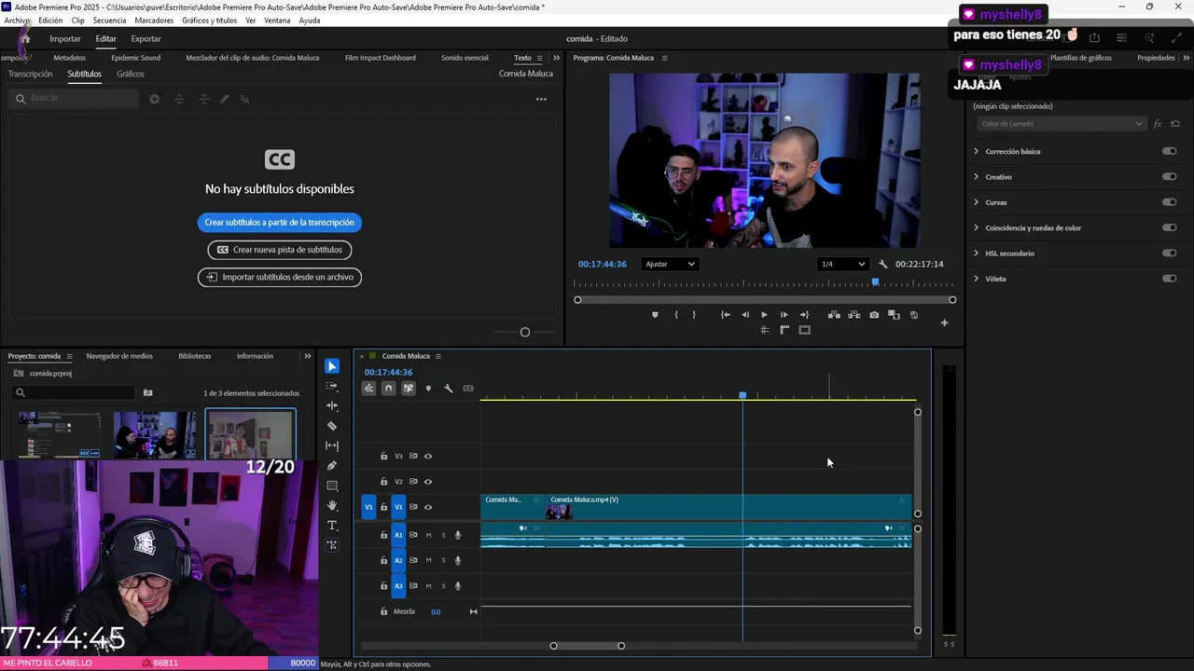Click the timeline horizontal zoom scrollbar

(x=587, y=646)
